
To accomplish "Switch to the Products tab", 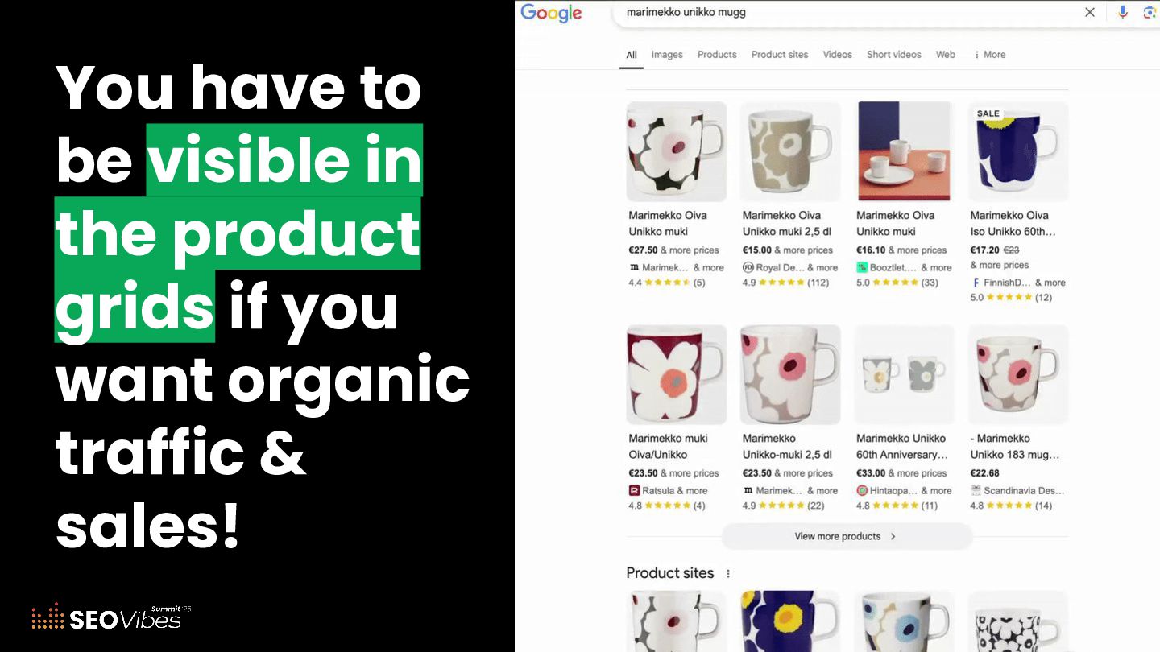I will [717, 55].
